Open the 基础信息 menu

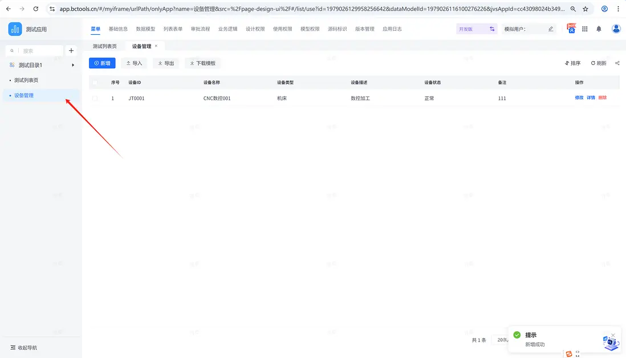118,29
